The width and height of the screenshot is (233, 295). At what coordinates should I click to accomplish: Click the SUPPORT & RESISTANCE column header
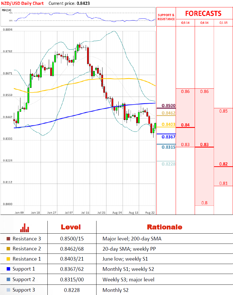[x=166, y=17]
